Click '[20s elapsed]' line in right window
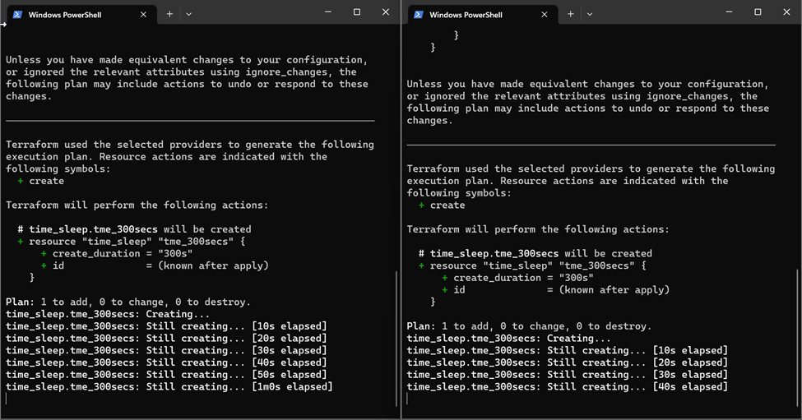The image size is (802, 420). point(568,362)
